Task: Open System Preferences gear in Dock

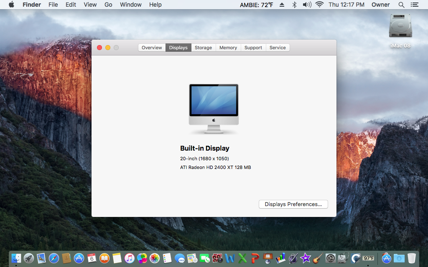Action: pyautogui.click(x=331, y=258)
